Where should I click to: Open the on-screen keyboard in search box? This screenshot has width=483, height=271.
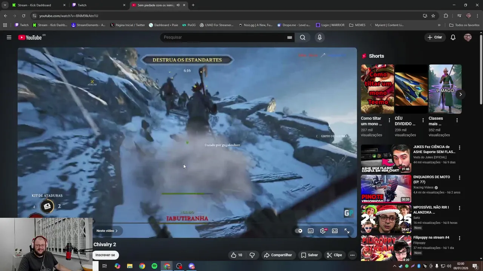[x=289, y=37]
